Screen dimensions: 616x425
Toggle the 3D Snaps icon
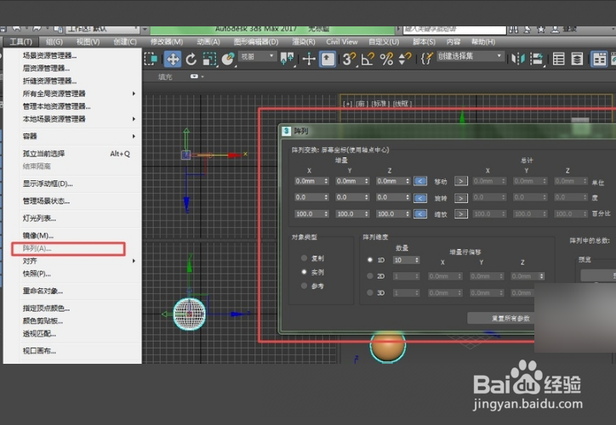349,59
